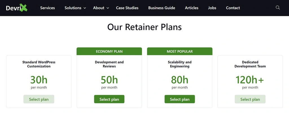The image size is (289, 115).
Task: Open the search icon in header
Action: 278,8
